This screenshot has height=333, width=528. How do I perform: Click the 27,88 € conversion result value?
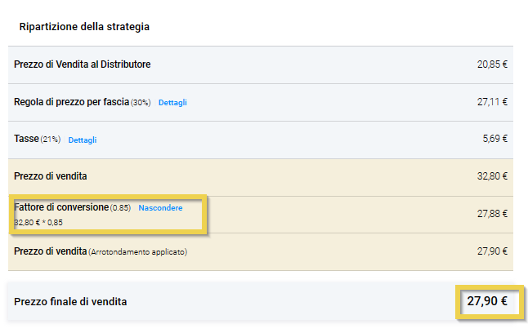(x=492, y=214)
